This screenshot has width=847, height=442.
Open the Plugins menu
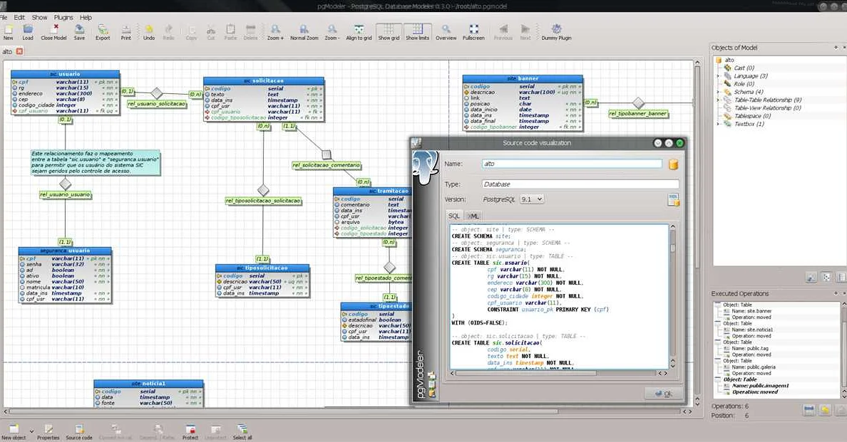point(63,17)
